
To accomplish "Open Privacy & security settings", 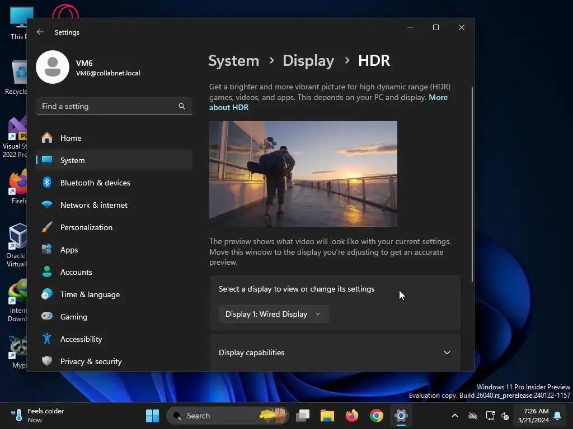I will pos(114,361).
